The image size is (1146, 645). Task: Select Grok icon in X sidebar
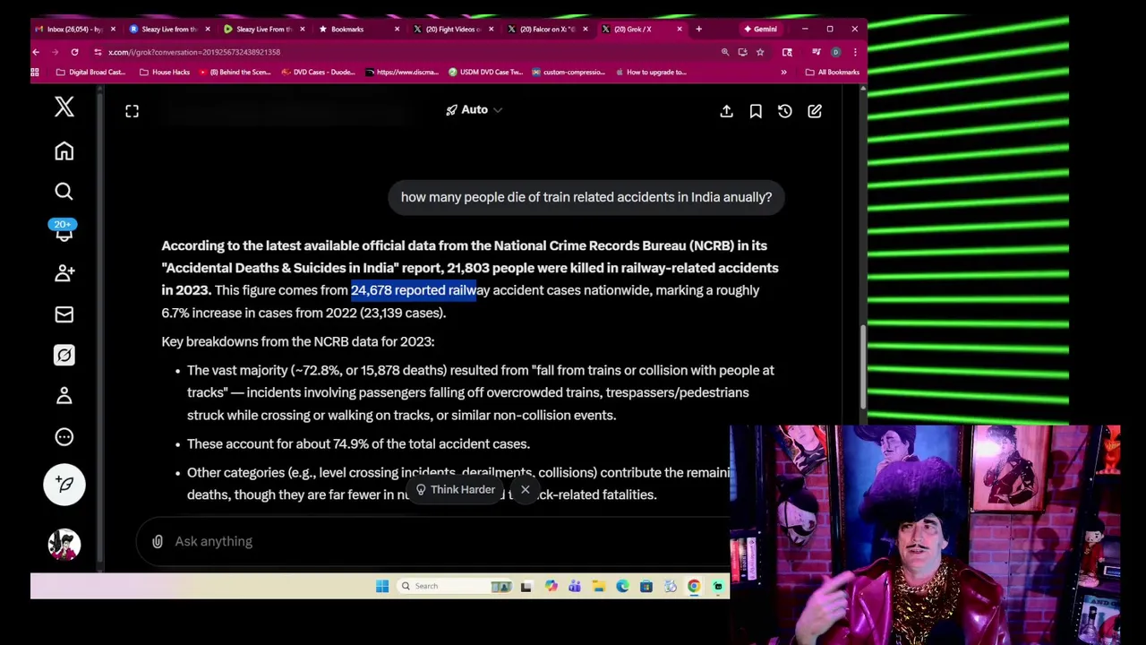(x=64, y=356)
